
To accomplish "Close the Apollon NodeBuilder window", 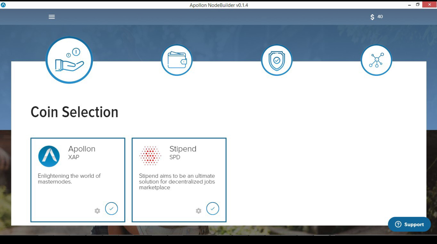I will pos(430,5).
